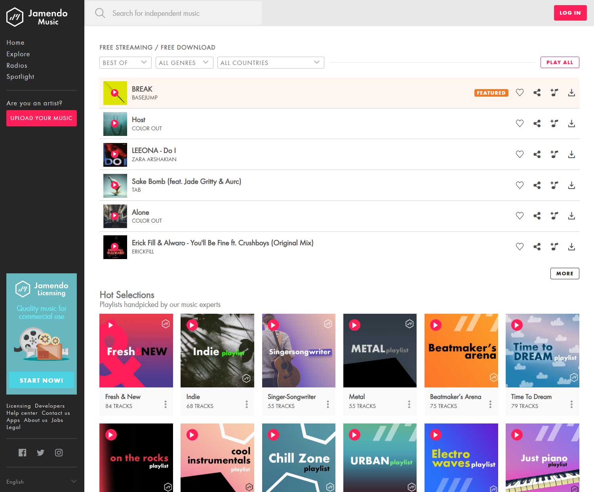Viewport: 594px width, 492px height.
Task: Add Erick Fill & Alwaro track to playlist
Action: click(554, 247)
